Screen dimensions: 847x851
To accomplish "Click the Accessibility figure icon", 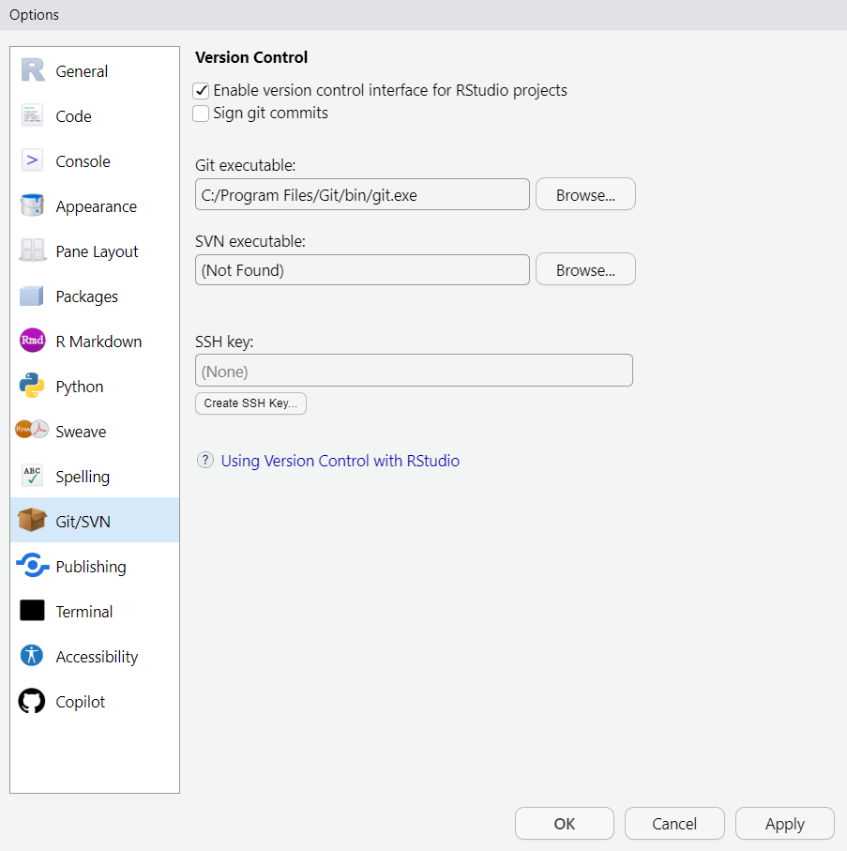I will (x=32, y=656).
